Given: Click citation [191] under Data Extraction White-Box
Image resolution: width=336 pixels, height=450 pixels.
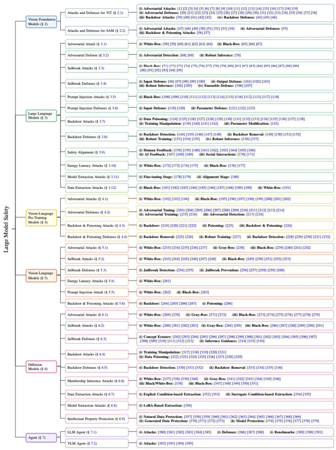Looking at the screenshot, I should (x=286, y=188).
